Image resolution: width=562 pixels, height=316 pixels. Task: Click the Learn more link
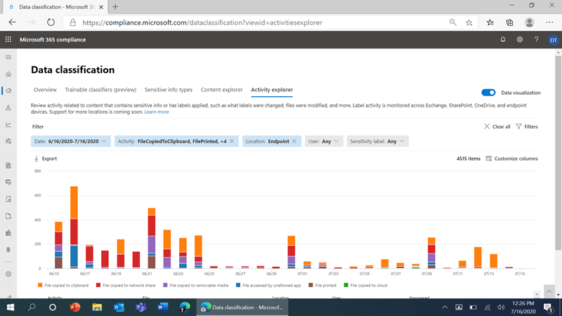coord(157,112)
